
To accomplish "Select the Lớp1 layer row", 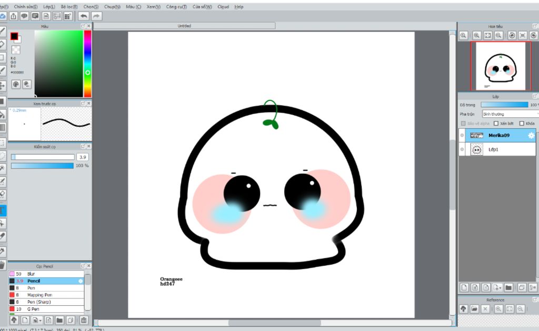I will pos(497,150).
